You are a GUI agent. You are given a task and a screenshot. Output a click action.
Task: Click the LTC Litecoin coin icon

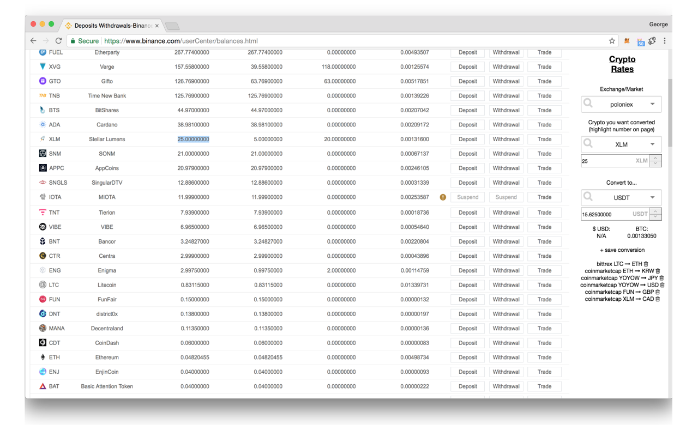(x=43, y=285)
